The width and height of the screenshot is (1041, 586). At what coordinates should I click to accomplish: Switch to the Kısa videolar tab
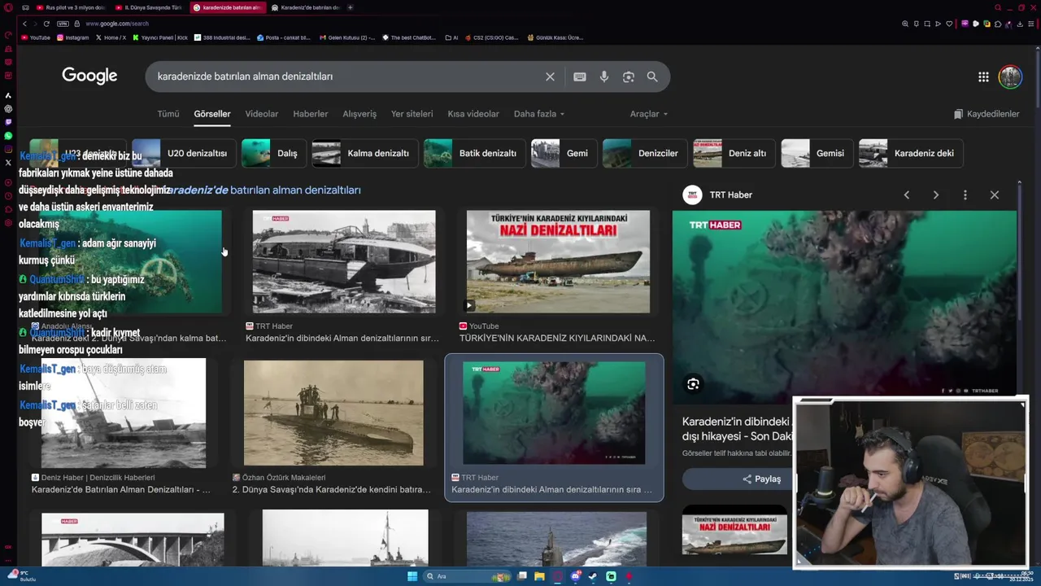click(x=473, y=114)
